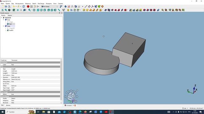
Task: Expand the Pad tree node
Action: pos(6,24)
